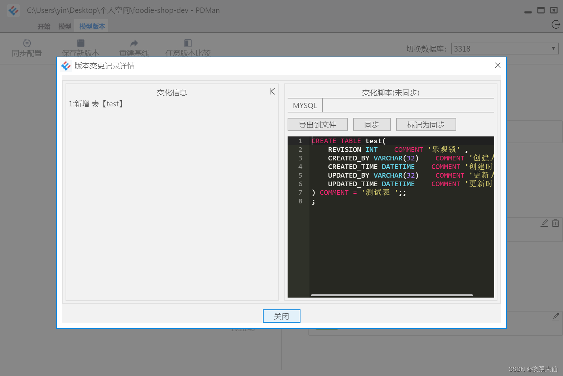Image resolution: width=563 pixels, height=376 pixels.
Task: Switch to the 开始 menu tab
Action: coord(44,26)
